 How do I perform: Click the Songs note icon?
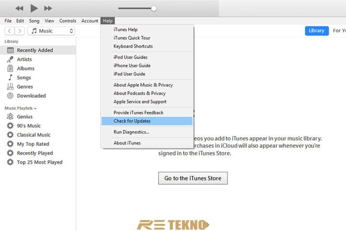[x=10, y=77]
